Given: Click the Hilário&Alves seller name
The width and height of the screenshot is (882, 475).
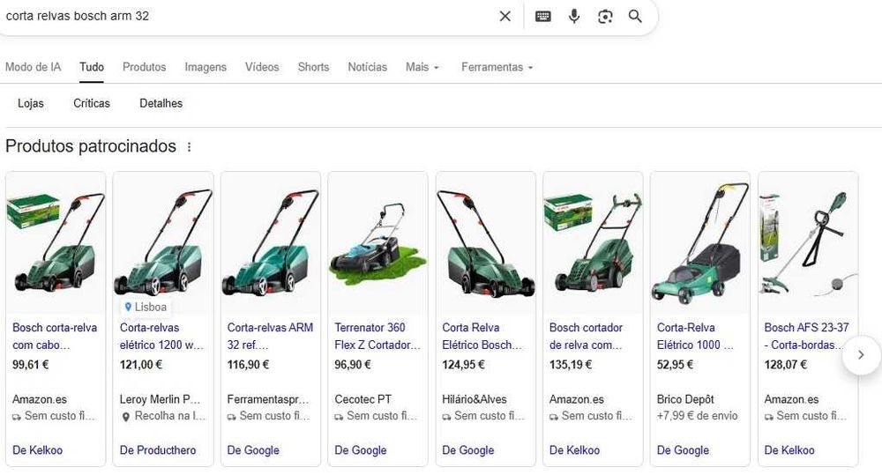Looking at the screenshot, I should click(475, 400).
